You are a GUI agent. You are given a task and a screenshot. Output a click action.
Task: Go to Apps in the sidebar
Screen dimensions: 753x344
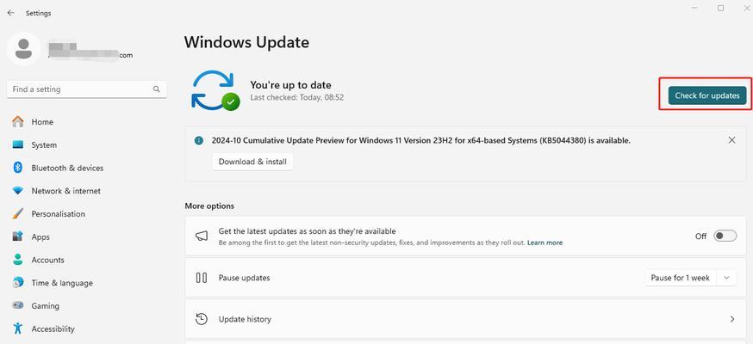(x=40, y=236)
